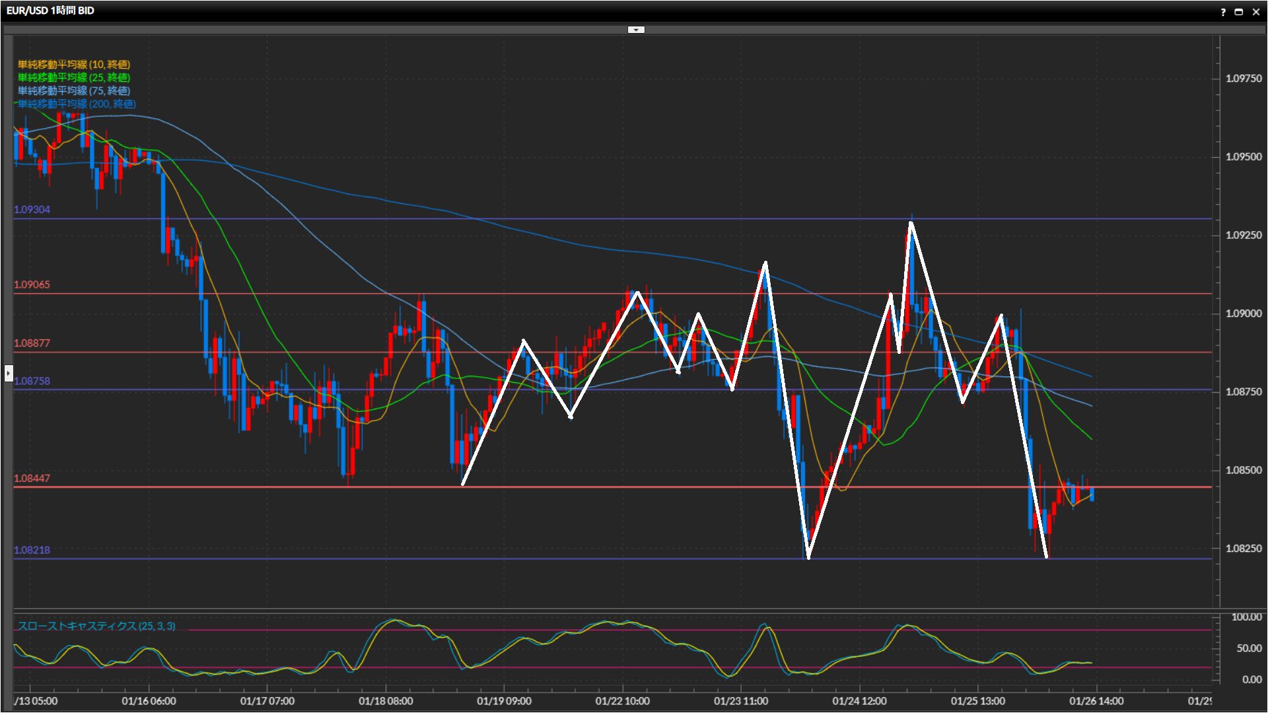Select the 1.09304 horizontal line label

pyautogui.click(x=32, y=210)
